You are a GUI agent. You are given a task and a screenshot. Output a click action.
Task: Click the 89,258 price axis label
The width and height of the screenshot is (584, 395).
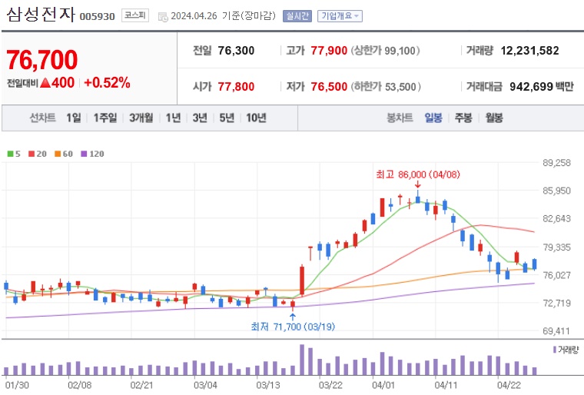pos(556,163)
